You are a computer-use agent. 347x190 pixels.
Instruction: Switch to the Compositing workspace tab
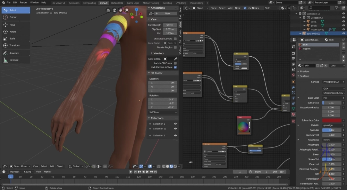click(x=90, y=3)
